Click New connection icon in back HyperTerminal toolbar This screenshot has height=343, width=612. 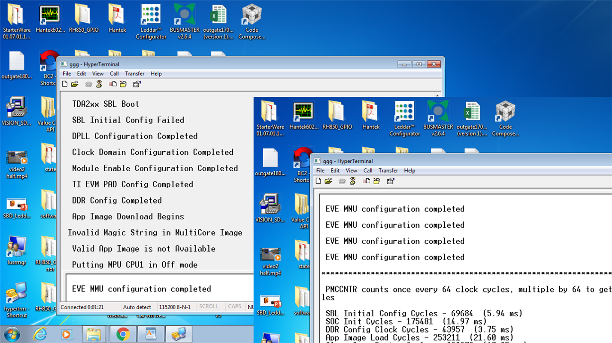pos(65,84)
